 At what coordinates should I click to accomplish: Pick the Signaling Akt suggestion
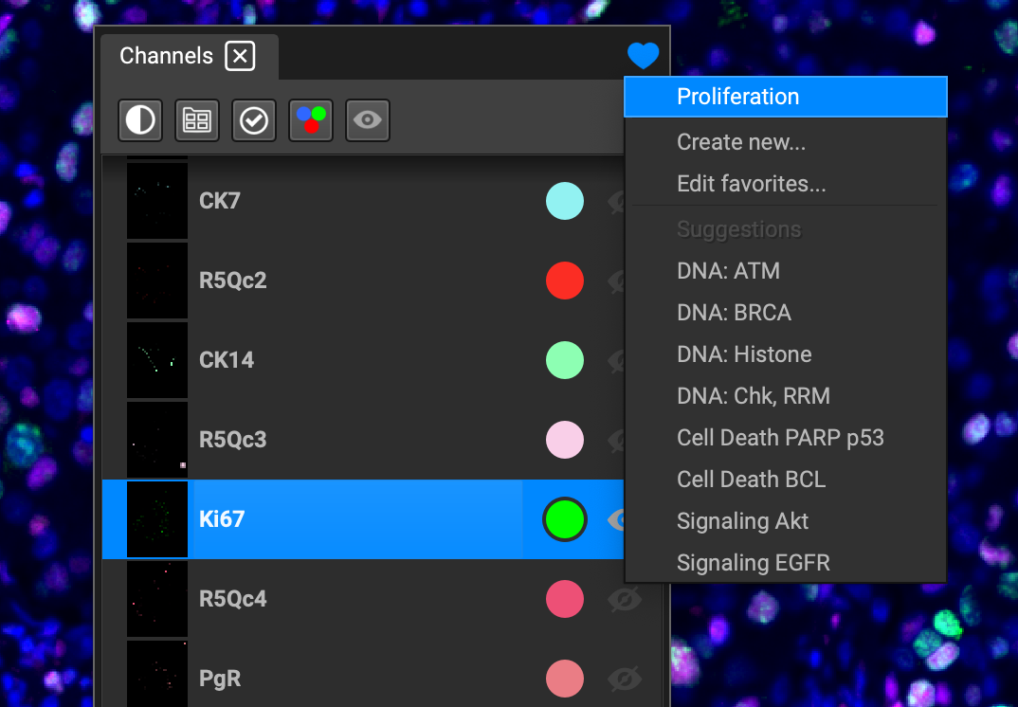786,520
